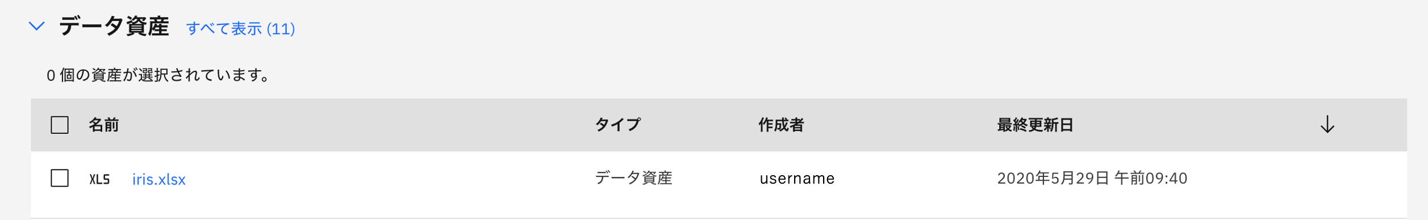Sort by the 名前 column header
This screenshot has width=1428, height=220.
[x=103, y=125]
